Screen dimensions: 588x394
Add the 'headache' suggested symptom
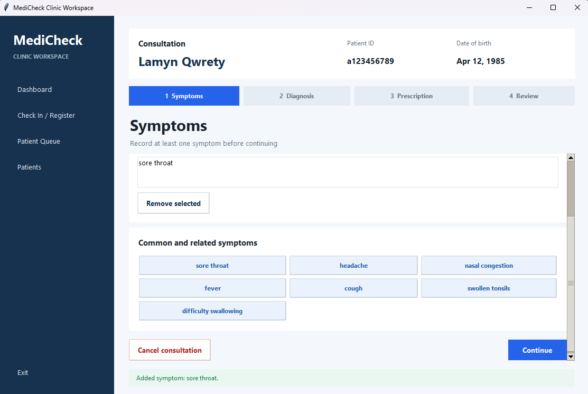pyautogui.click(x=353, y=266)
